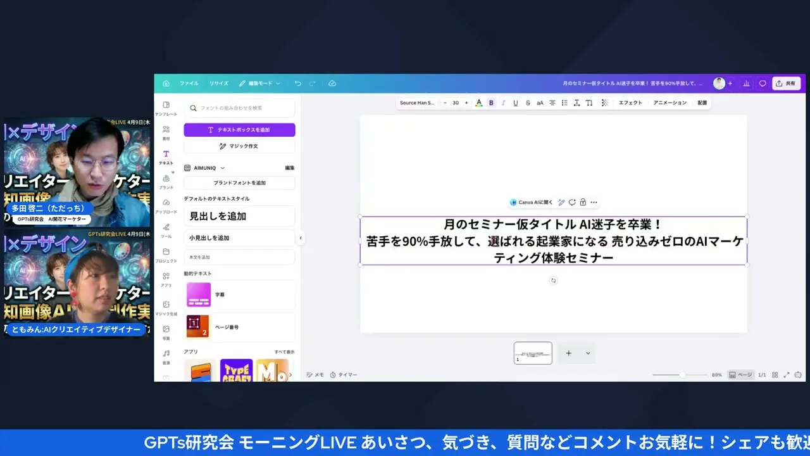
Task: Toggle bold formatting on the headline
Action: coord(491,103)
